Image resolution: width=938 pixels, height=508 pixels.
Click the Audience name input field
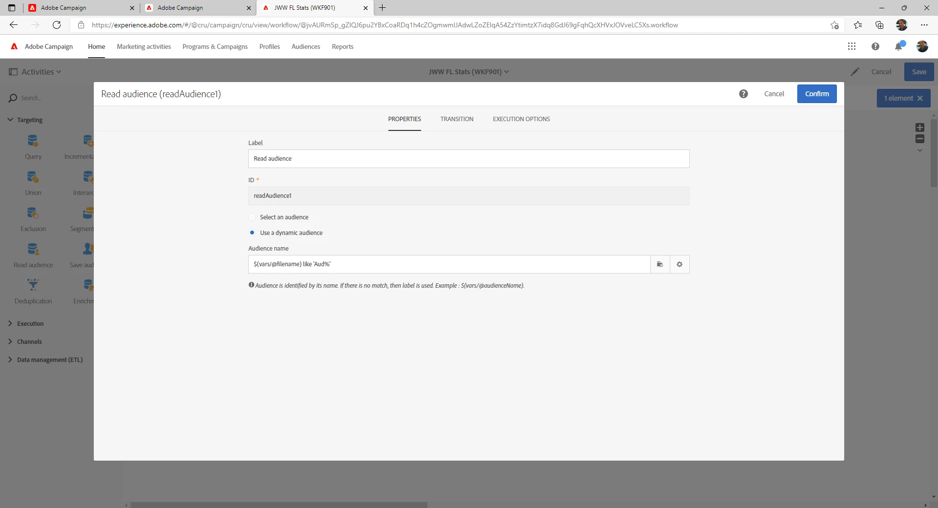pyautogui.click(x=449, y=264)
